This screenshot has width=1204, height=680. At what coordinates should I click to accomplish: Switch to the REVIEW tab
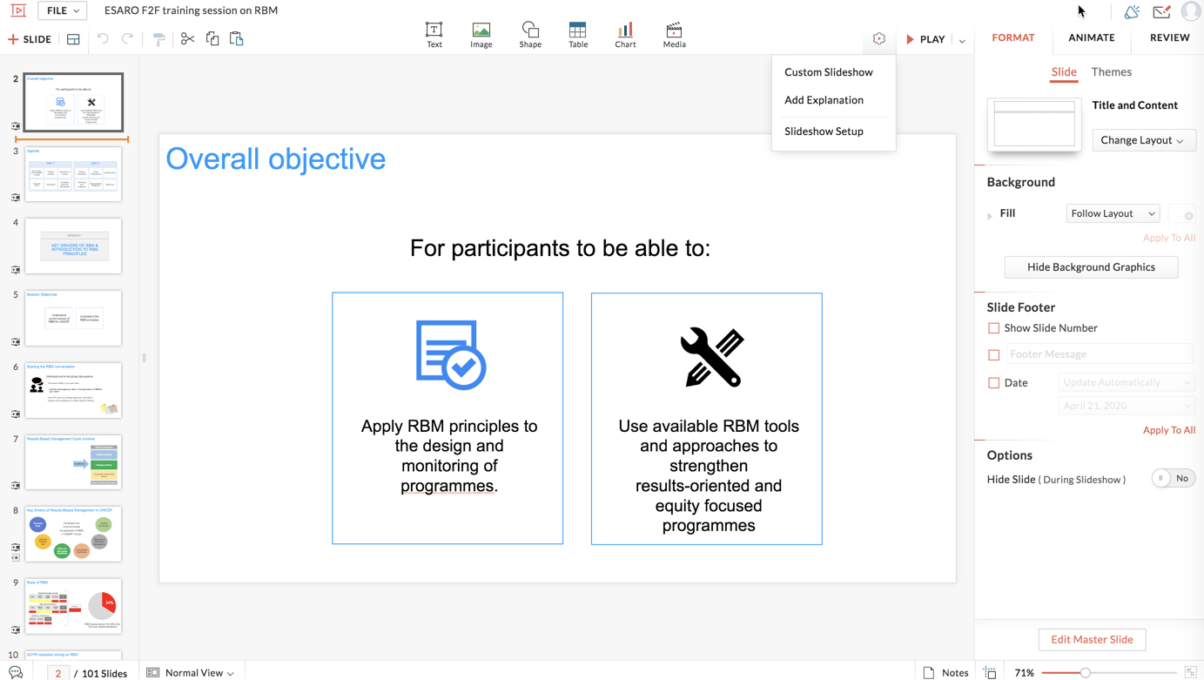click(x=1170, y=37)
